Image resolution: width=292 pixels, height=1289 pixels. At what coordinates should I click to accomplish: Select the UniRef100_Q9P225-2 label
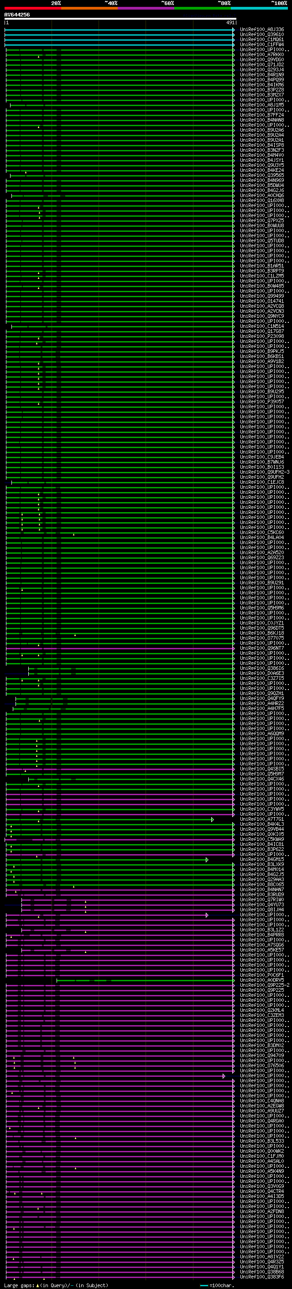point(265,985)
